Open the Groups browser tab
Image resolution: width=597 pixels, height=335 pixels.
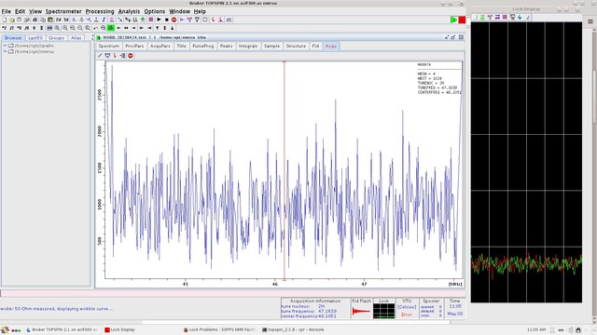point(56,38)
